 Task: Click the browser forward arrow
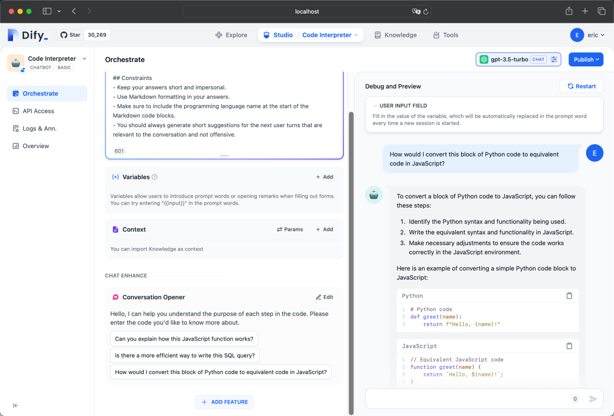pyautogui.click(x=89, y=11)
